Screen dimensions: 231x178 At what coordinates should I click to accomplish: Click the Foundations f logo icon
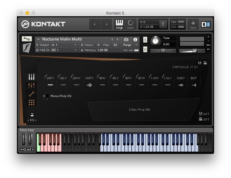[x=27, y=48]
